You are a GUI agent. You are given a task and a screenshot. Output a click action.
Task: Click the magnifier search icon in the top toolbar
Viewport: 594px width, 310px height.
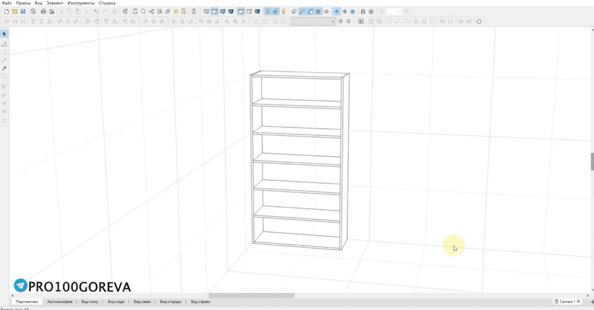coord(143,12)
